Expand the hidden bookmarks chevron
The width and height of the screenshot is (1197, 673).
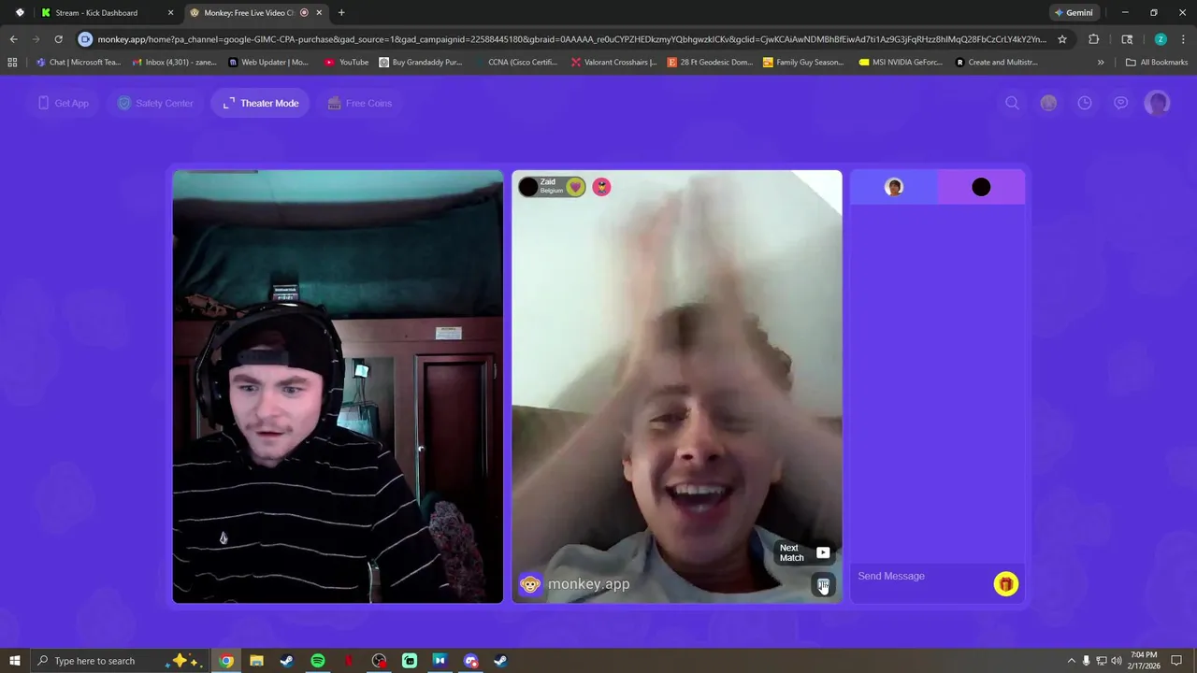click(1101, 63)
